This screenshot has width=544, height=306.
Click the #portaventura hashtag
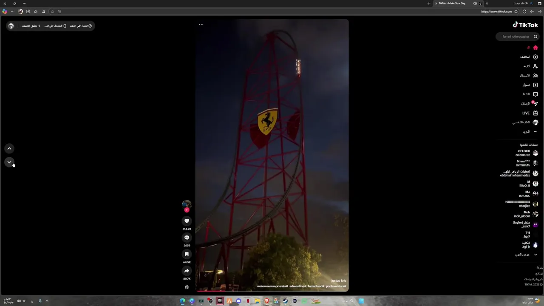(336, 286)
